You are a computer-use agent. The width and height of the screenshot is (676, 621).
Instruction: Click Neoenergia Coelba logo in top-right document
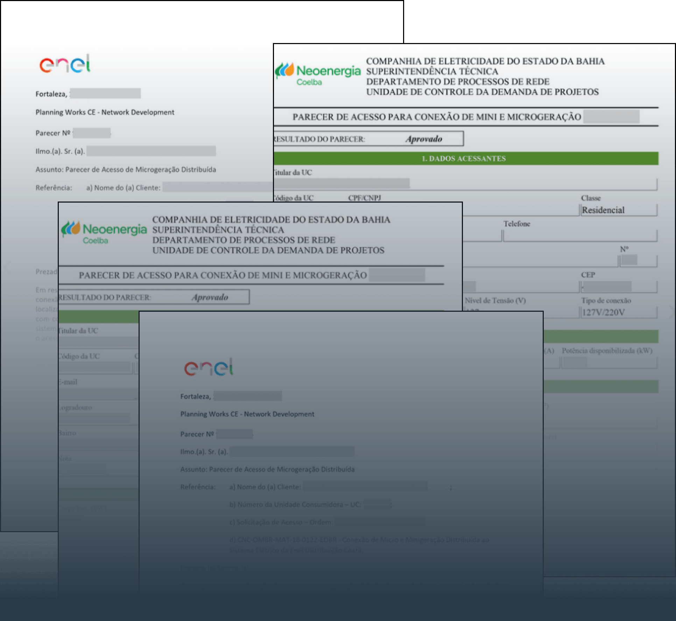318,74
